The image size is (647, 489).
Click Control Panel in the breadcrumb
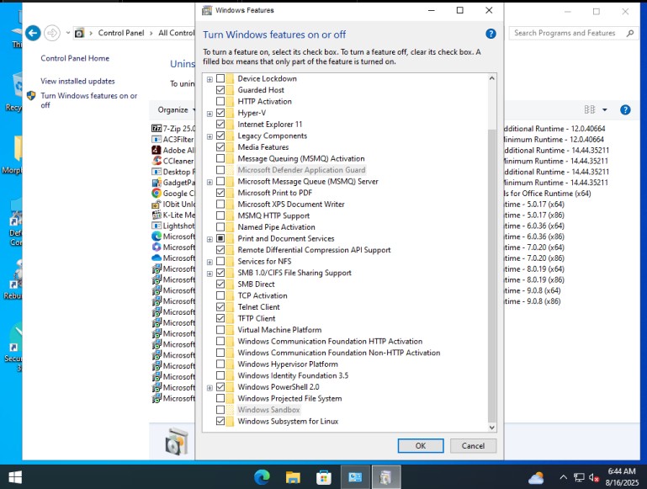pyautogui.click(x=121, y=33)
